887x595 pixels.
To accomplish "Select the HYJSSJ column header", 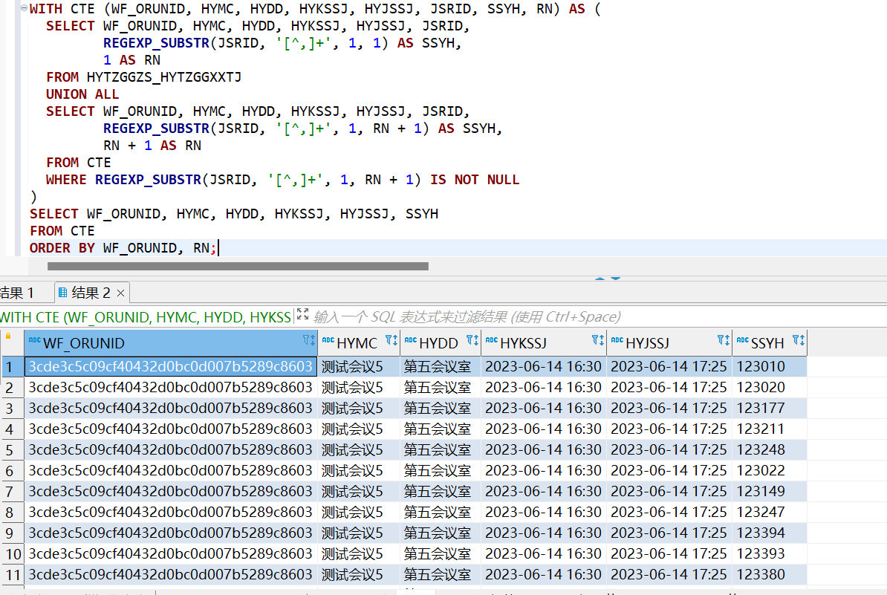I will [669, 342].
